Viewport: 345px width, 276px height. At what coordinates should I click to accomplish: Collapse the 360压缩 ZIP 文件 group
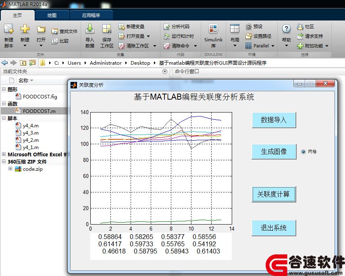[4, 162]
